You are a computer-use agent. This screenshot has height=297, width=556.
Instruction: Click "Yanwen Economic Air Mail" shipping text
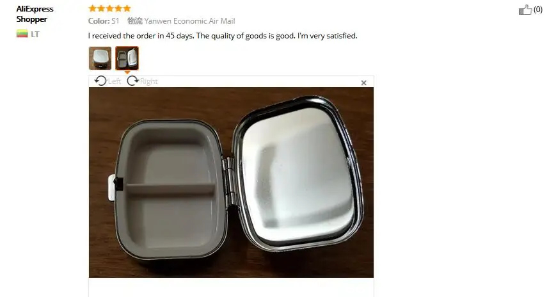189,21
